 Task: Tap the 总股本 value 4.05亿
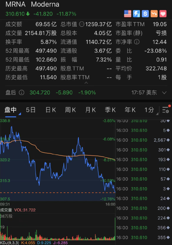point(103,33)
